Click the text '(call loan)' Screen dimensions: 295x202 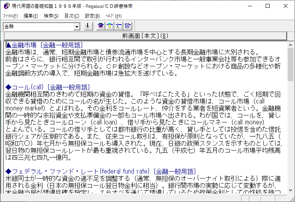click(104, 122)
